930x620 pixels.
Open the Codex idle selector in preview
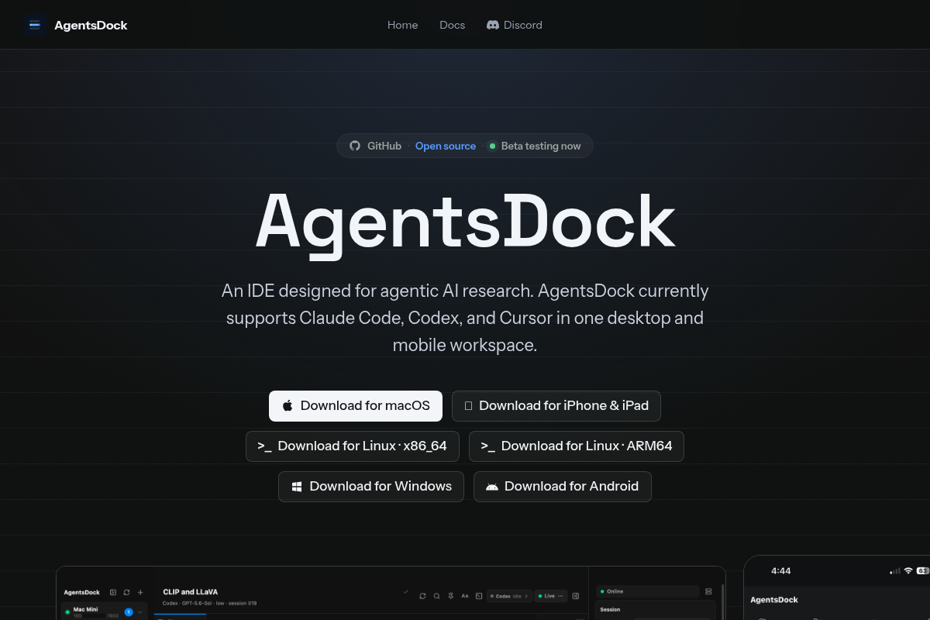tap(510, 596)
